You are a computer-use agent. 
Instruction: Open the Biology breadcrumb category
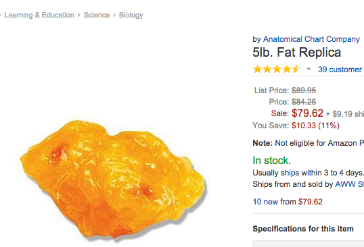[x=131, y=16]
